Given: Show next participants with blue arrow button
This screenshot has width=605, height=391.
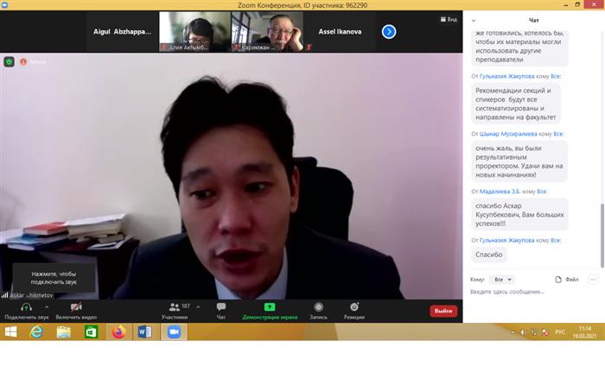Looking at the screenshot, I should coord(389,31).
